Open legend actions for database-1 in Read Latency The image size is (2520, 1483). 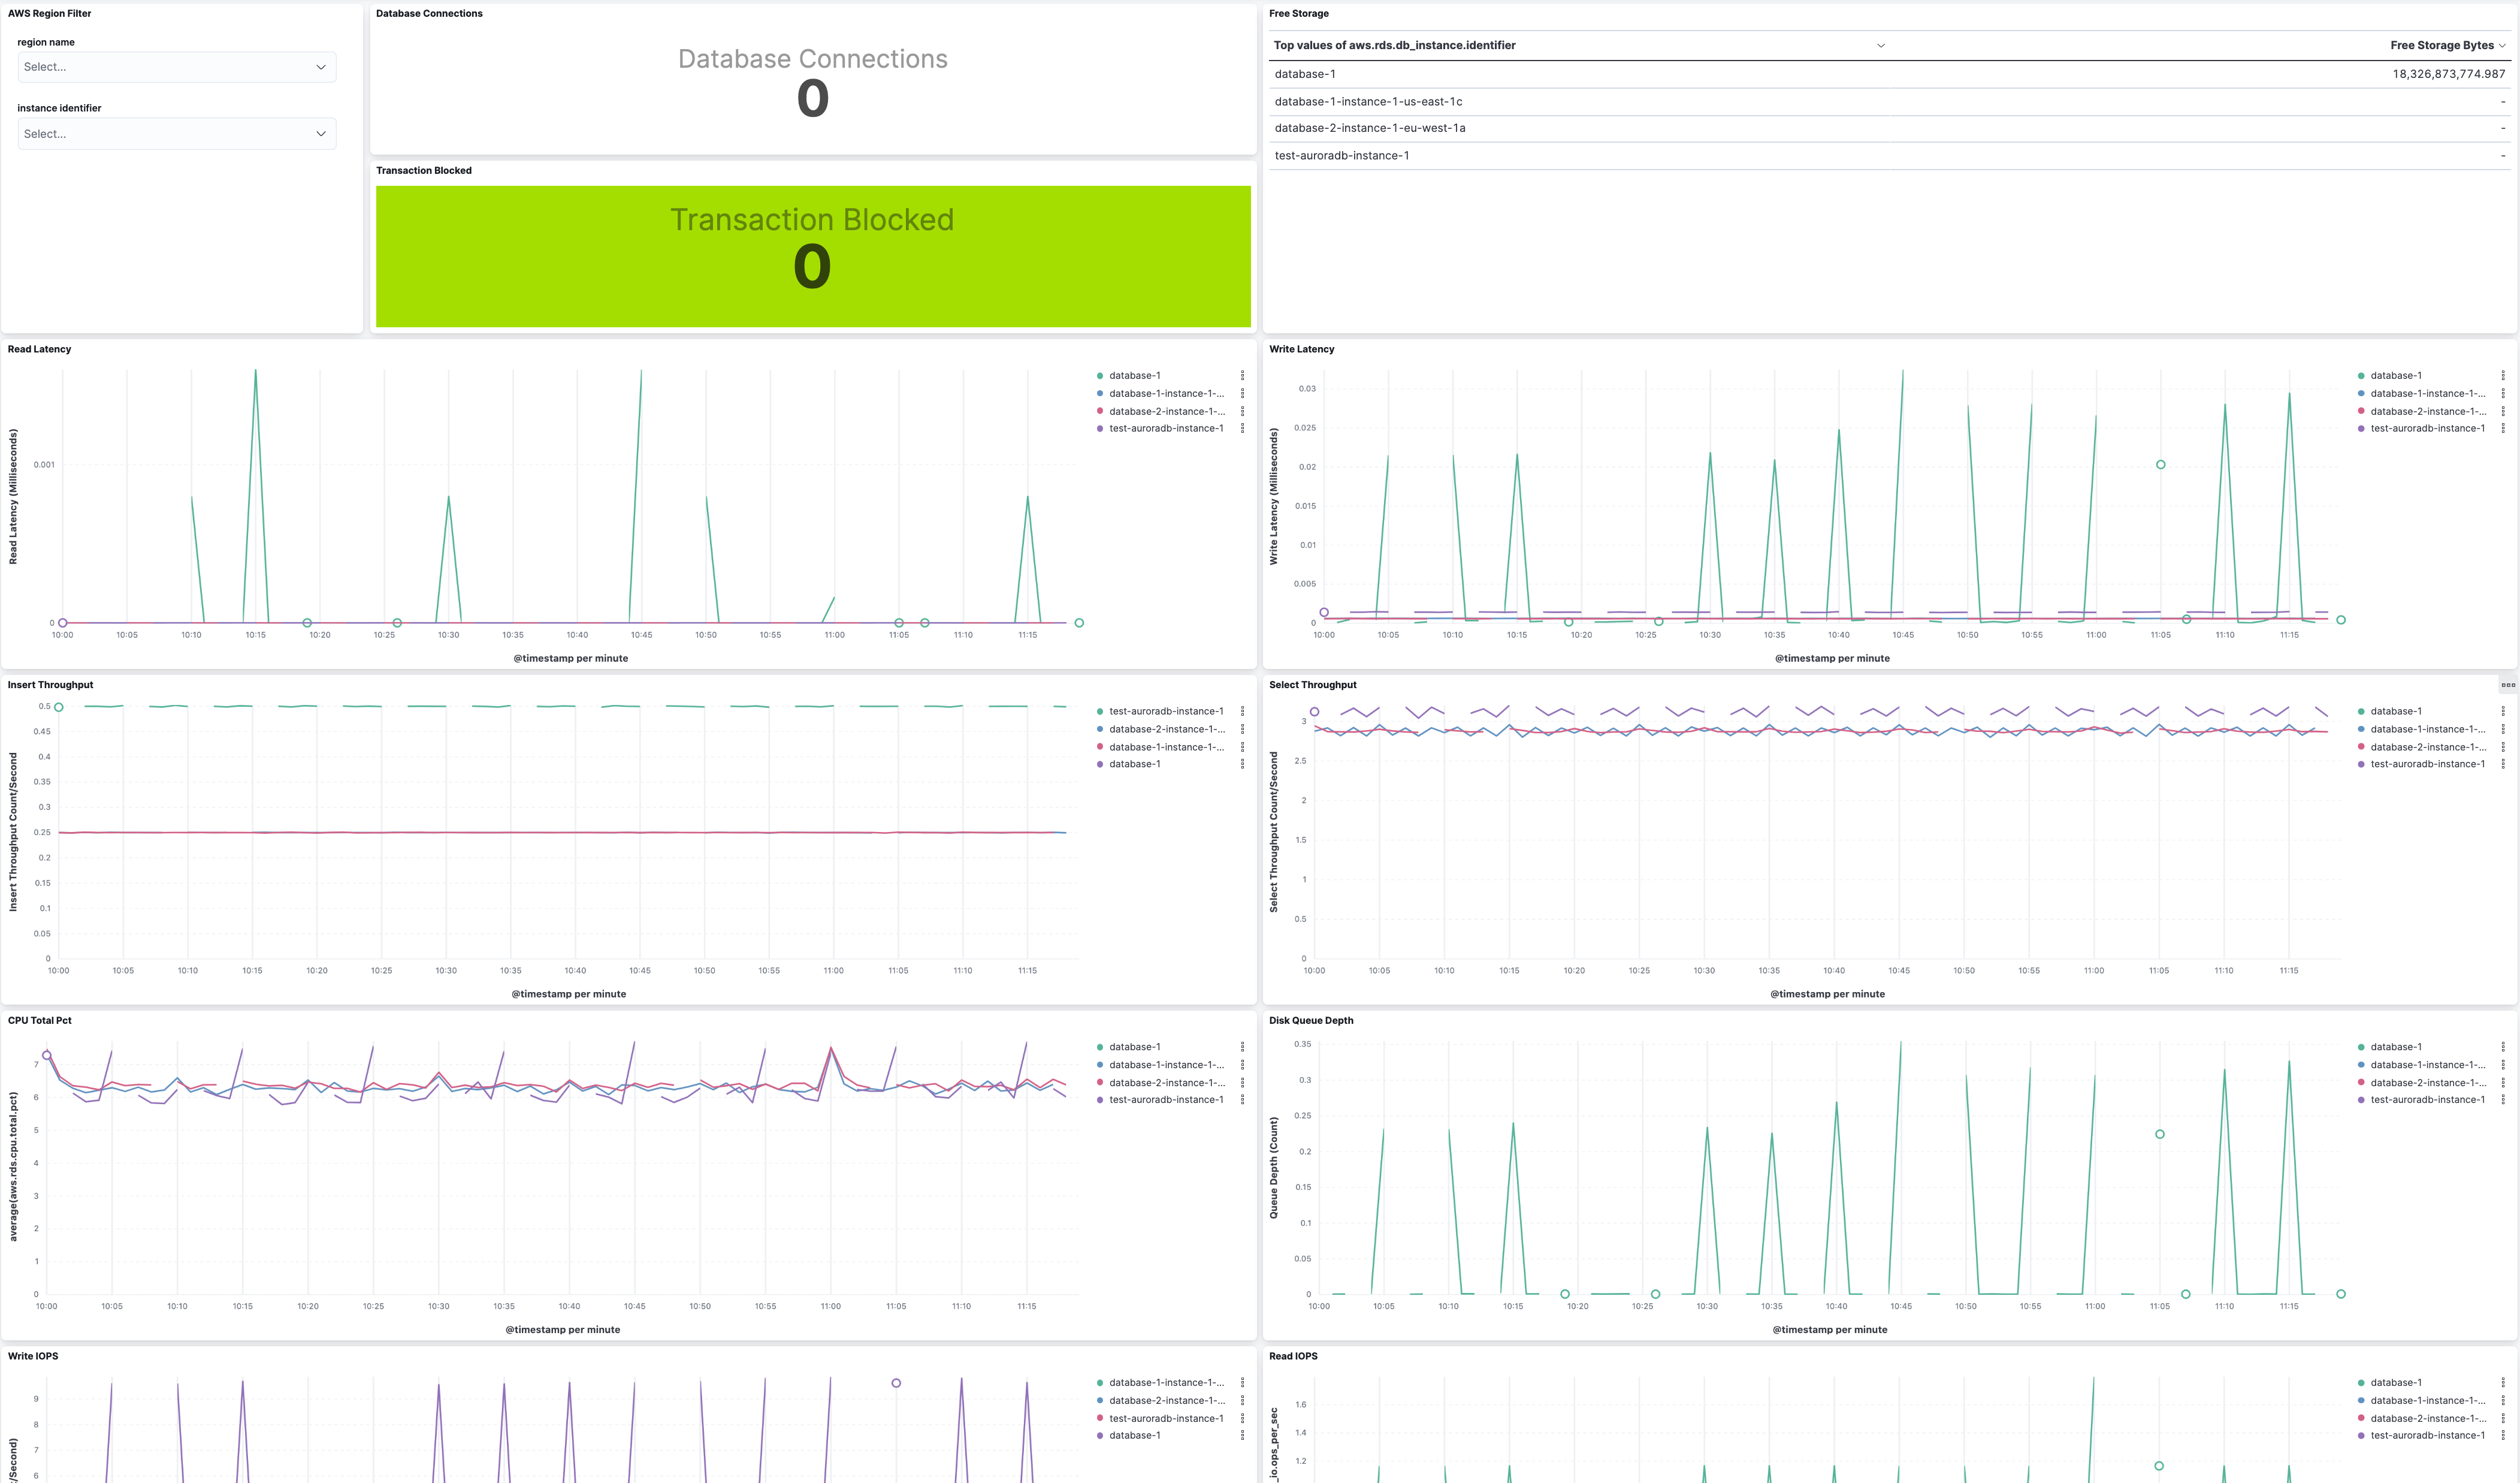(1243, 375)
